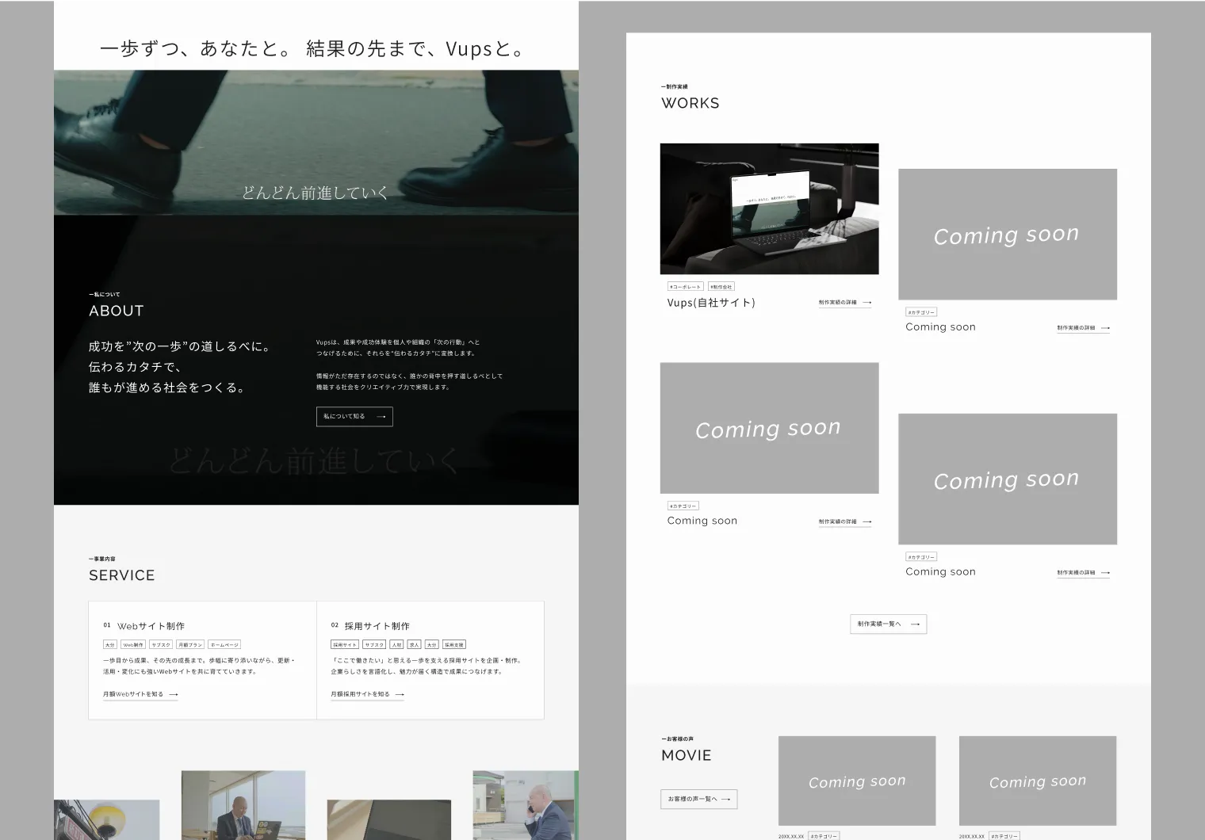Screen dimensions: 1205x840
Task: Click arrow icon beside 月額Webサイトを知る
Action: 174,695
